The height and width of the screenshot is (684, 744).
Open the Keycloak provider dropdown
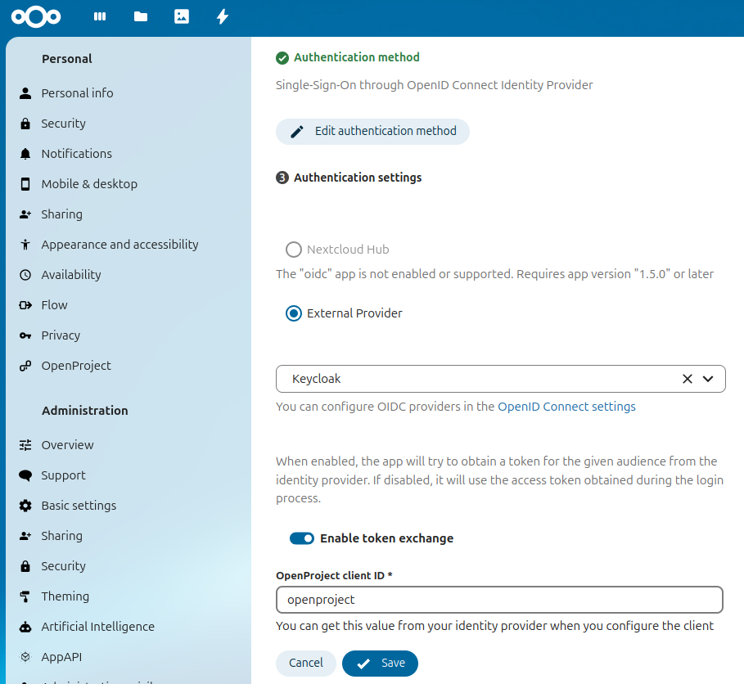click(707, 378)
